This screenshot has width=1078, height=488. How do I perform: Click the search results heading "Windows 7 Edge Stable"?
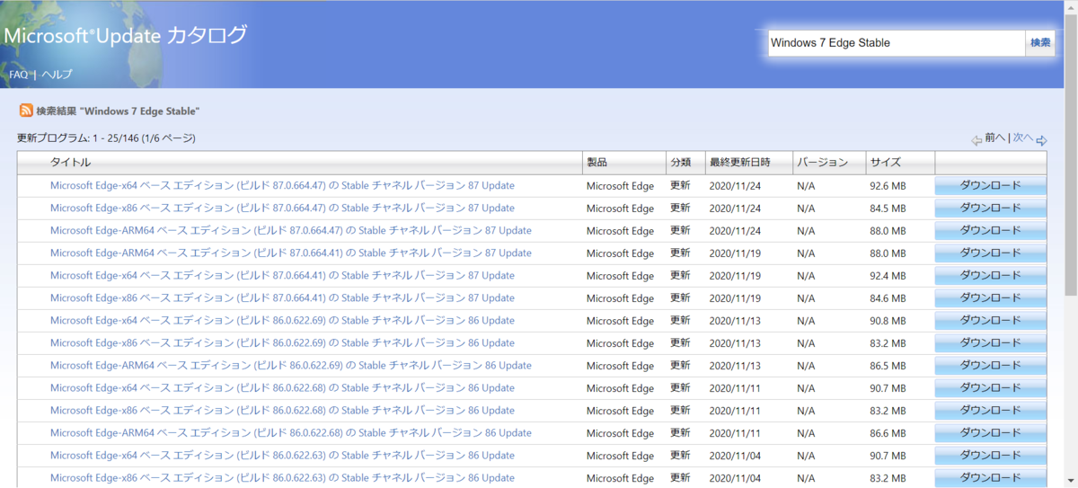pos(118,111)
